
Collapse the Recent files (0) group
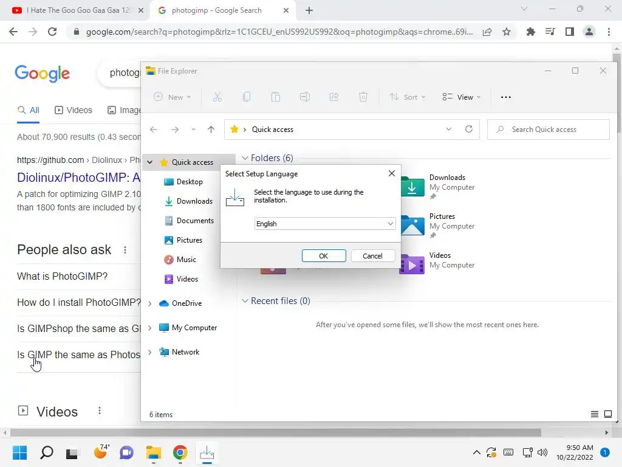[245, 301]
